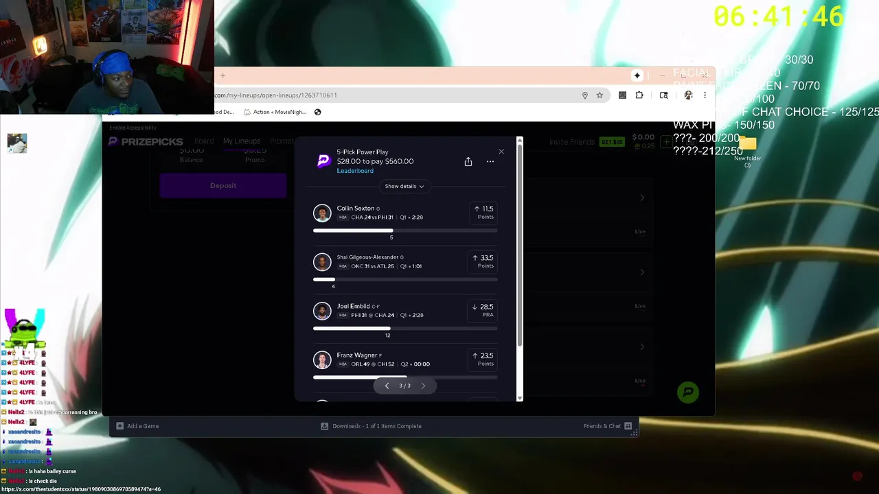This screenshot has height=494, width=879.
Task: Click the desktop thumbnail icon at left
Action: pos(16,142)
